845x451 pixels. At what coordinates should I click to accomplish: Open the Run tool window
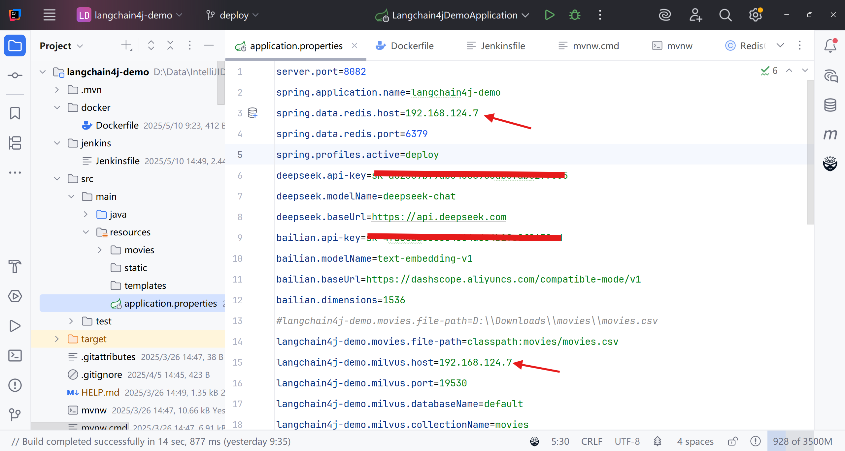pyautogui.click(x=15, y=326)
